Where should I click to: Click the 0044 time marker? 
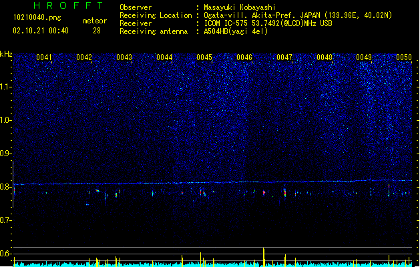pos(164,57)
